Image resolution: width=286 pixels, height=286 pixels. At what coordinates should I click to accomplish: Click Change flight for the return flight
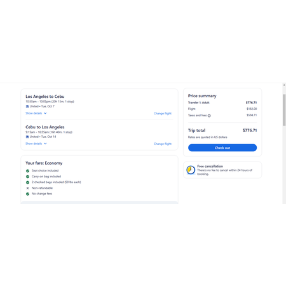pyautogui.click(x=163, y=144)
